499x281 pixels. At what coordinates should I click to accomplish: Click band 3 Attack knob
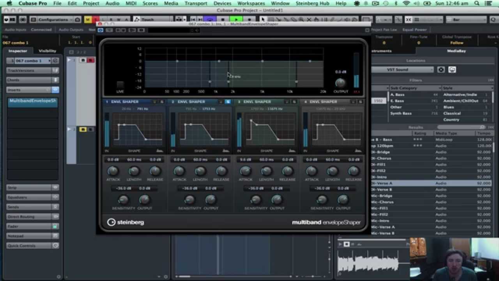point(245,171)
